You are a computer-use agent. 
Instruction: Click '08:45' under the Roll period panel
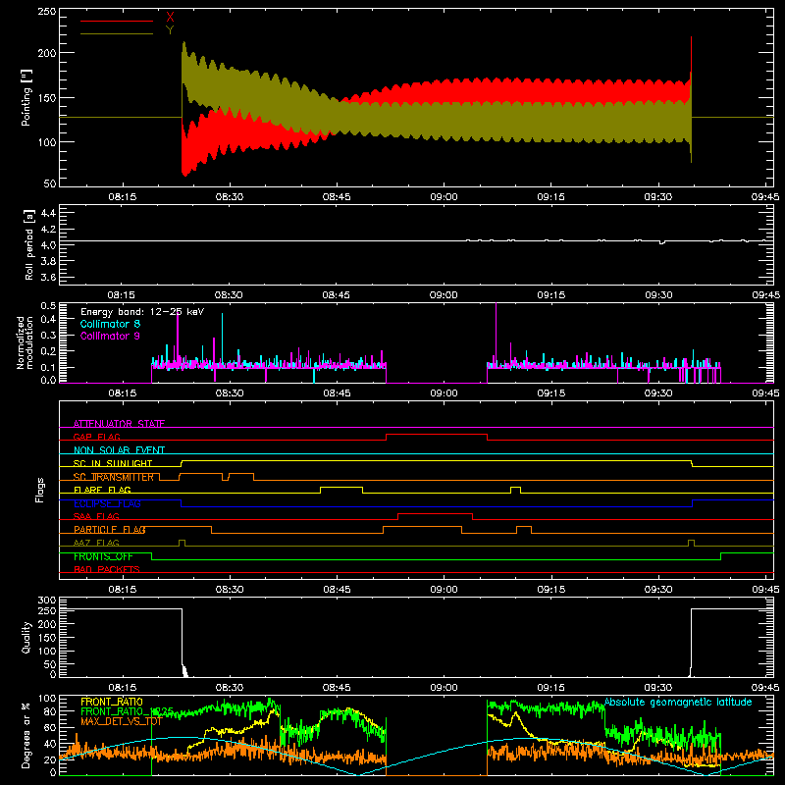point(337,295)
